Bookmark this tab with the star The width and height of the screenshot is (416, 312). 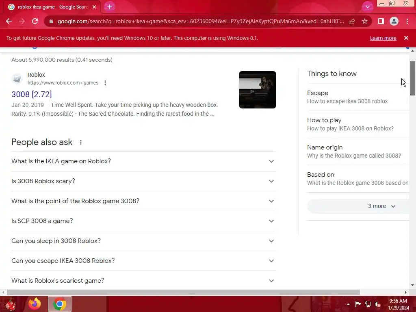(365, 21)
